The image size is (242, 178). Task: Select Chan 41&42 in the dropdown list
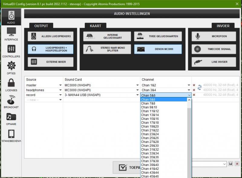pos(164,169)
